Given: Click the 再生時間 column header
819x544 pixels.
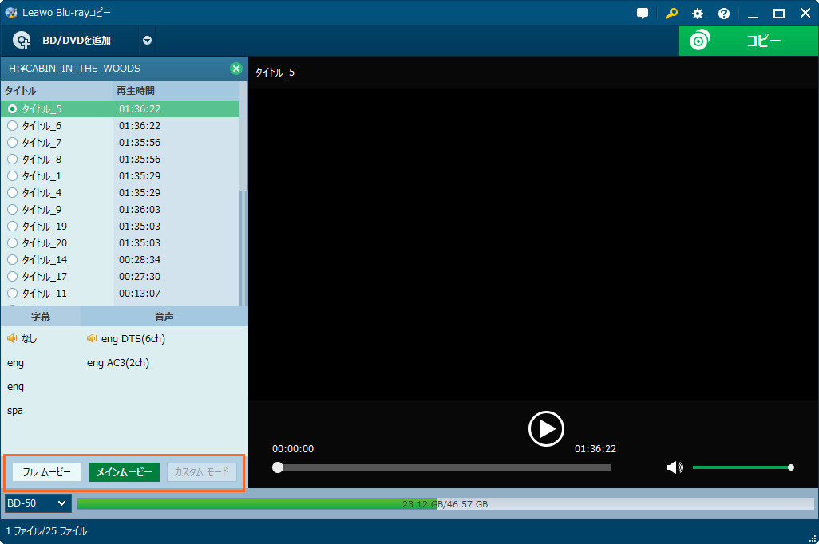Looking at the screenshot, I should click(176, 90).
